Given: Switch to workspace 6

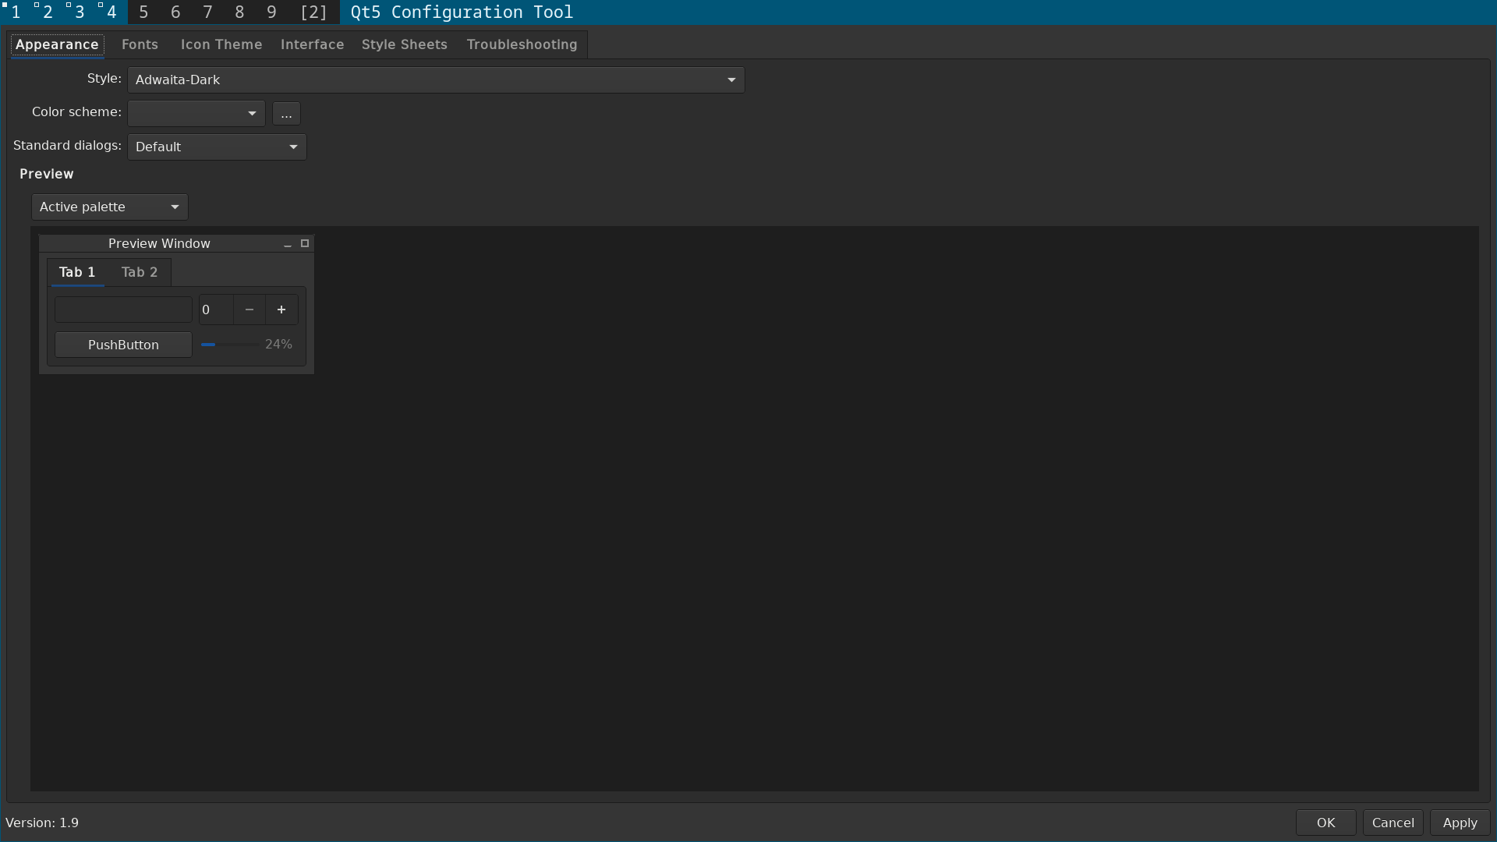Looking at the screenshot, I should click(x=175, y=12).
